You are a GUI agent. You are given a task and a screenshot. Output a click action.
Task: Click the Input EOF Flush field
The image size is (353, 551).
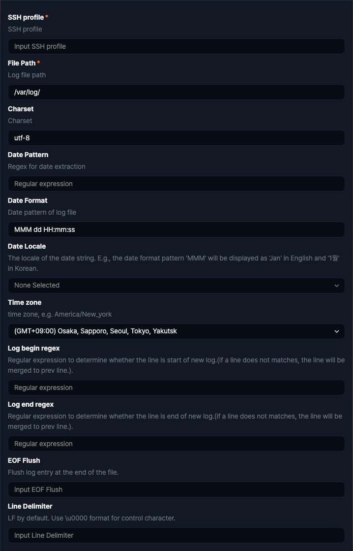pos(176,489)
